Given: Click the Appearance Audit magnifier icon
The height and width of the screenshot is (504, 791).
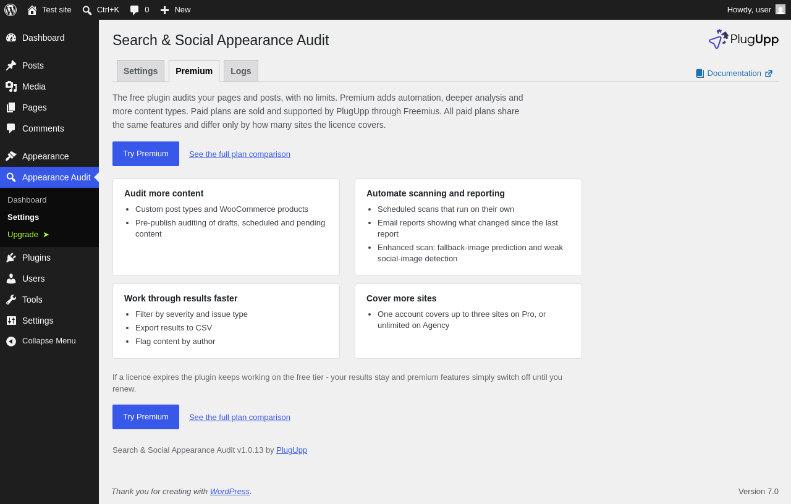Looking at the screenshot, I should click(x=11, y=177).
